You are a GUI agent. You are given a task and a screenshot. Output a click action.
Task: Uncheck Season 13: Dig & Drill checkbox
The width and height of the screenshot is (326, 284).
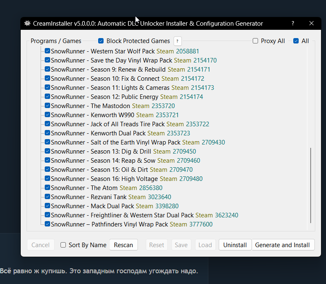pos(47,151)
